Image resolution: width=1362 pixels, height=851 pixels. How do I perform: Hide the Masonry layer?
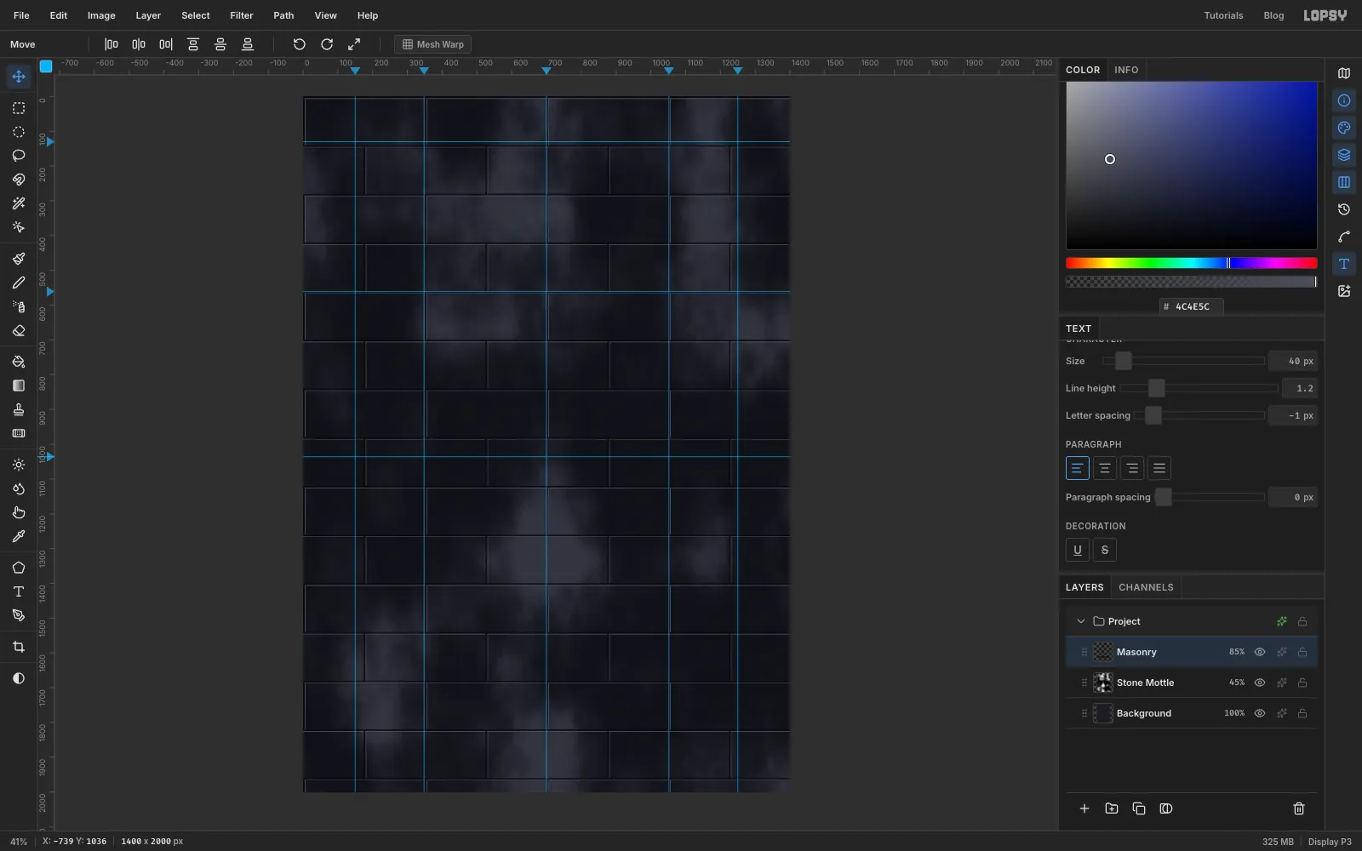[x=1260, y=652]
